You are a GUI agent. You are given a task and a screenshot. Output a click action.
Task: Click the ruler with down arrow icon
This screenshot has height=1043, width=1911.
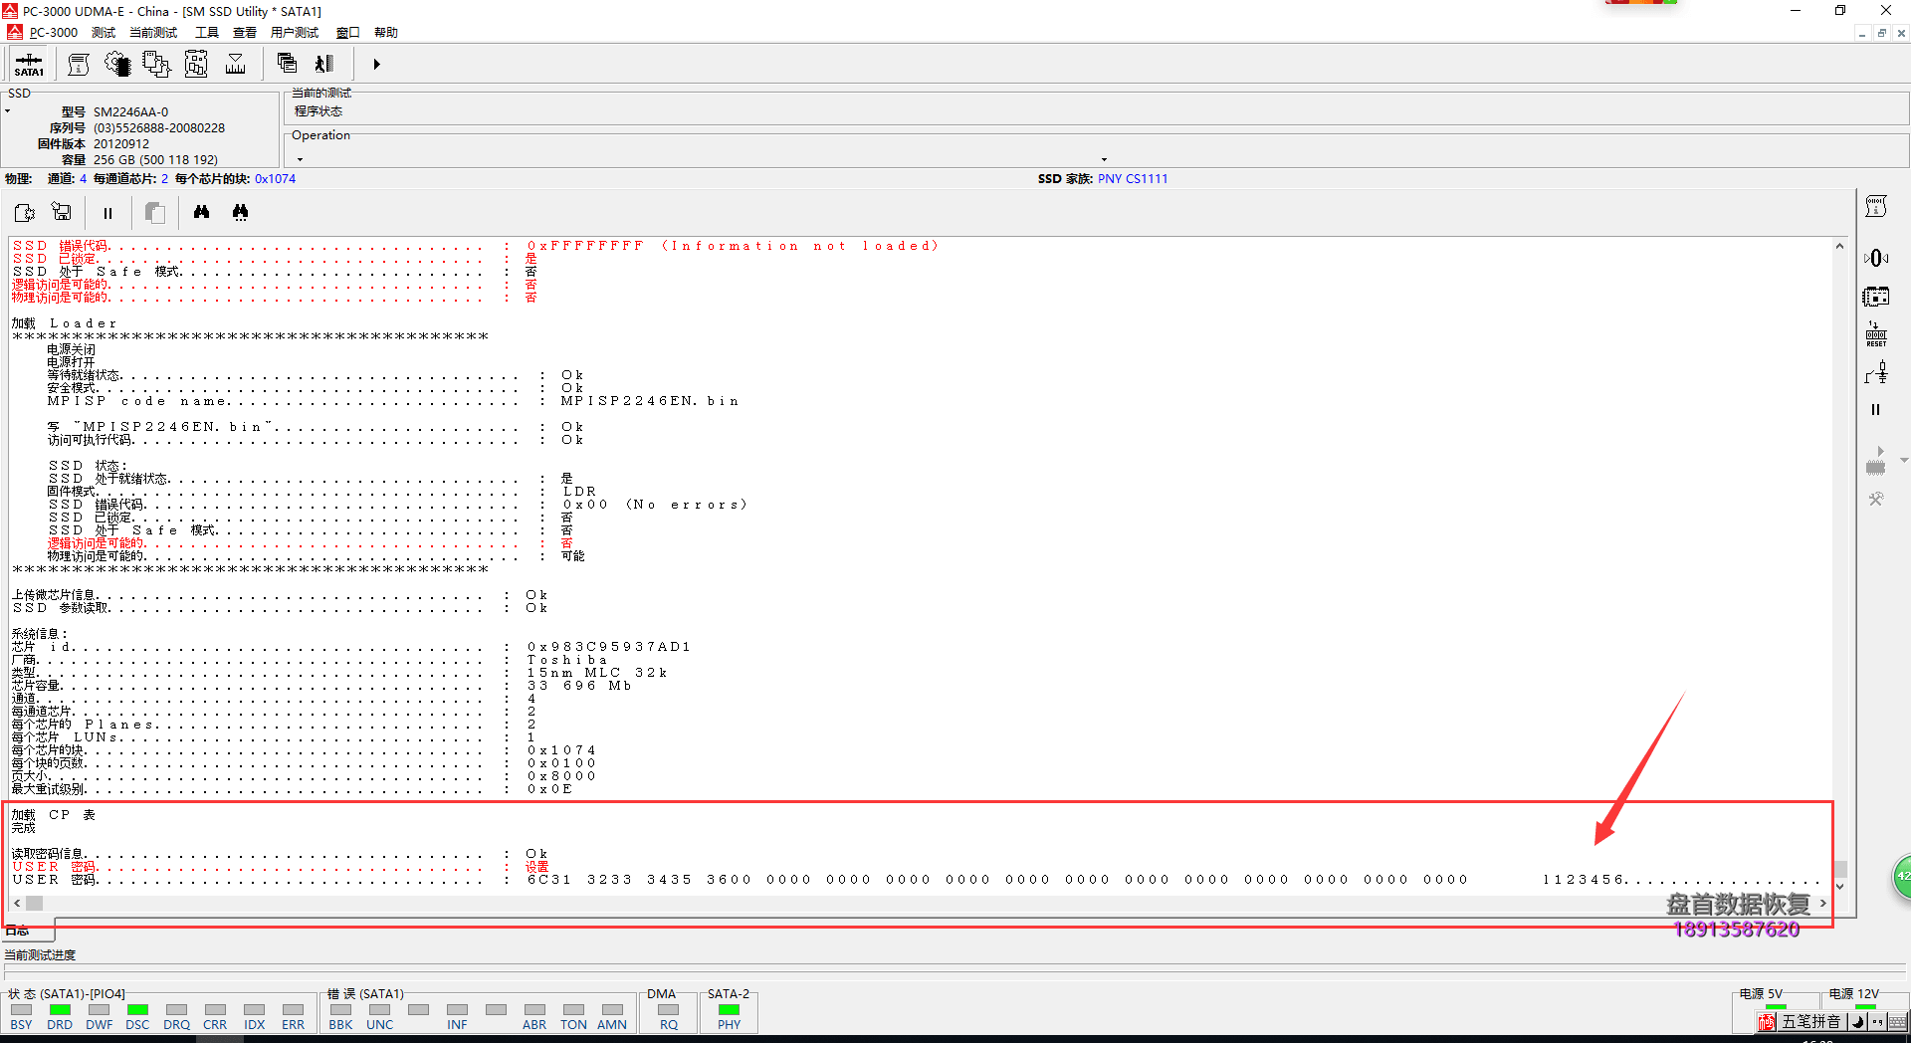pyautogui.click(x=236, y=65)
